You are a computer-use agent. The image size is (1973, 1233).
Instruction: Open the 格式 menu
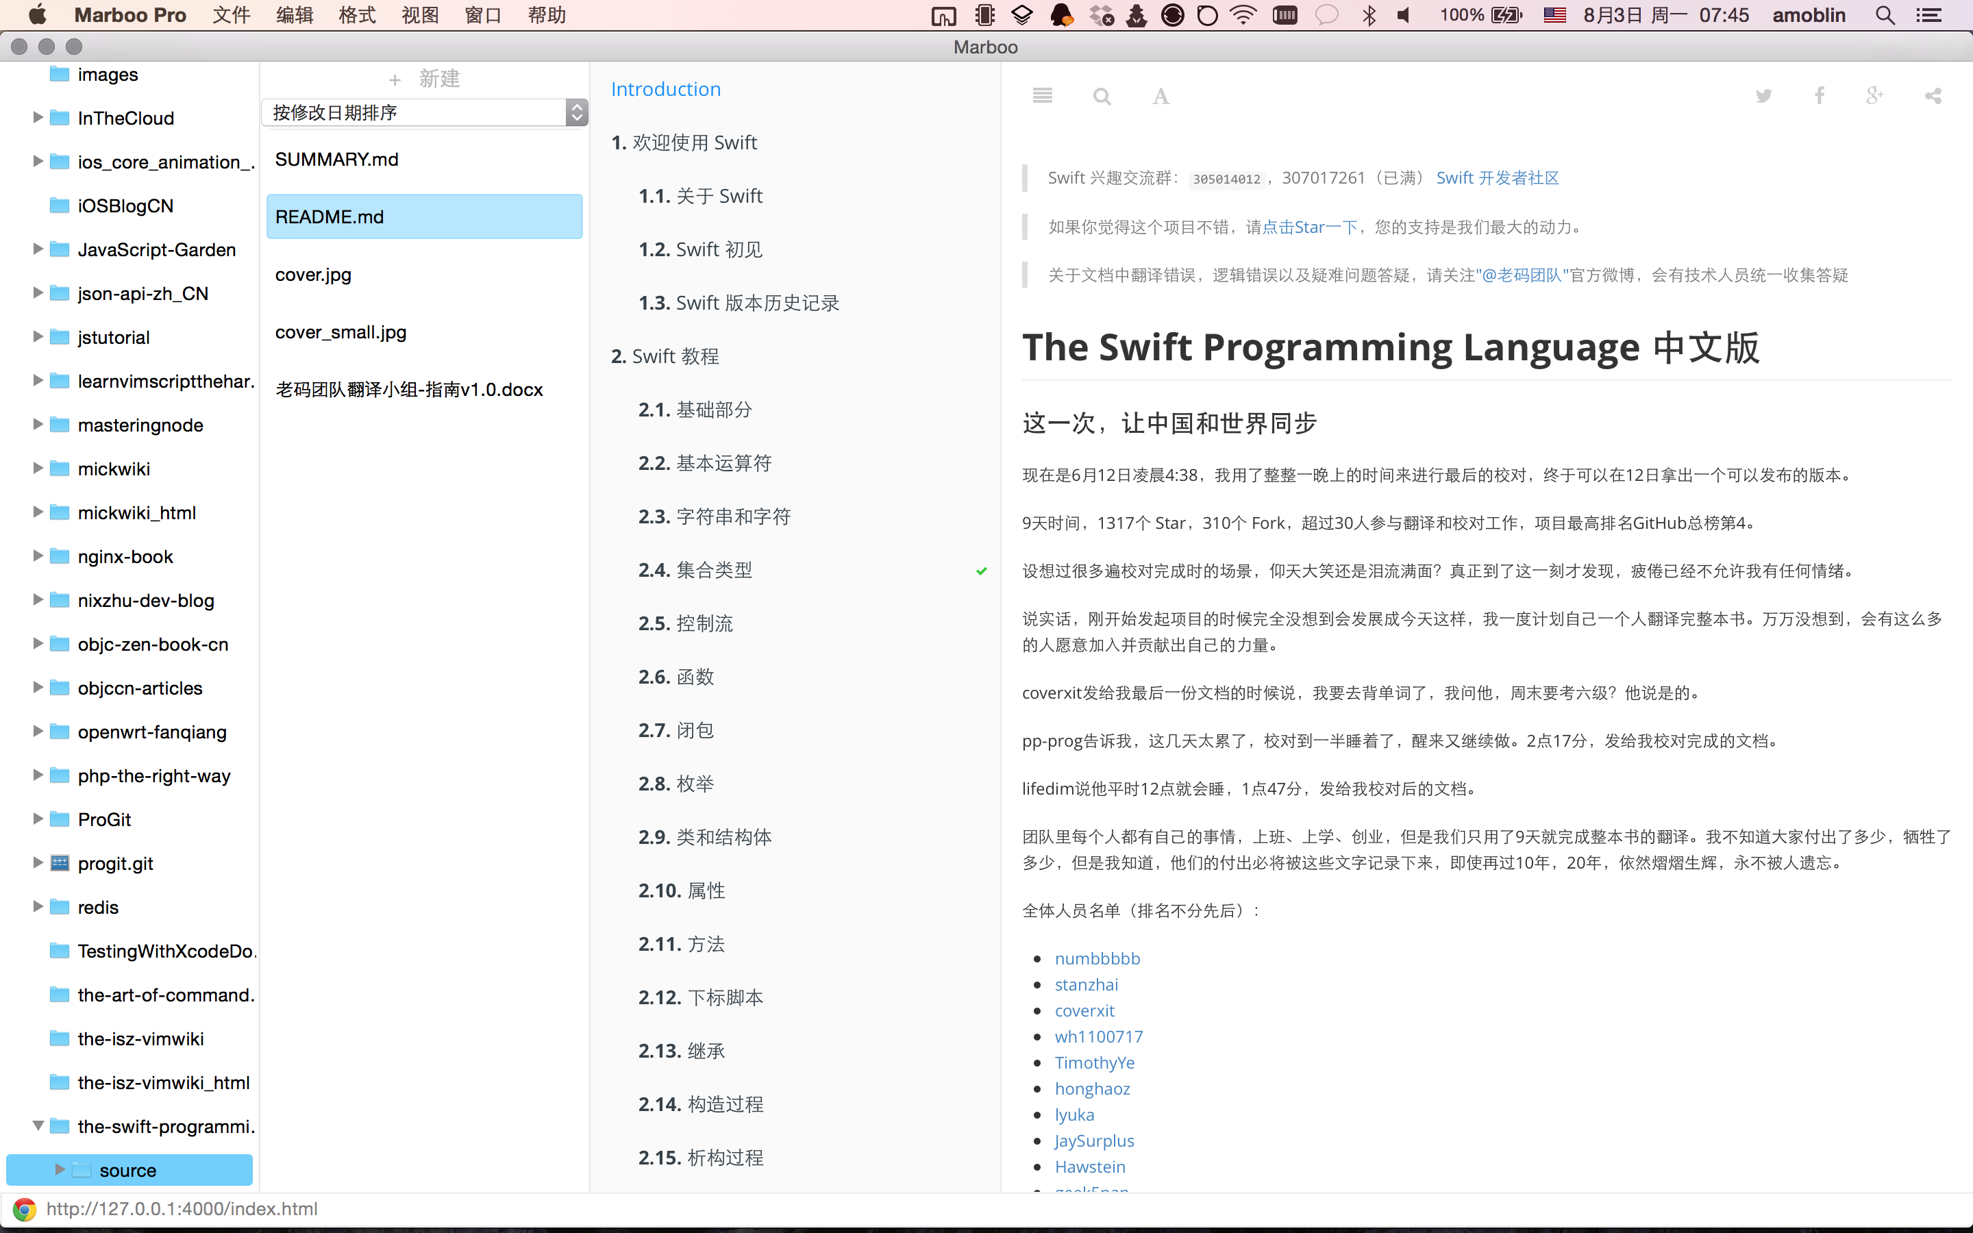357,16
